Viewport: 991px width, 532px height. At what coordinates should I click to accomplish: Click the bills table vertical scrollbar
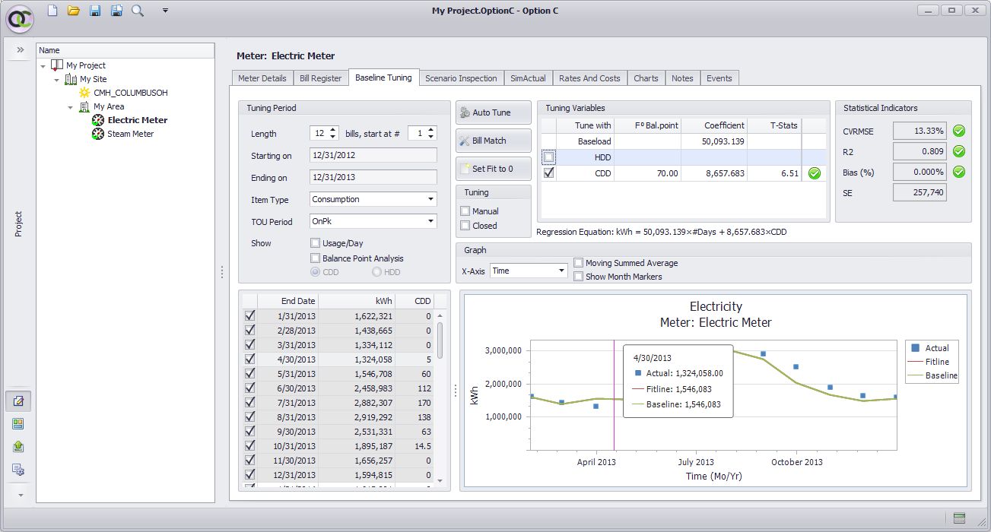439,342
